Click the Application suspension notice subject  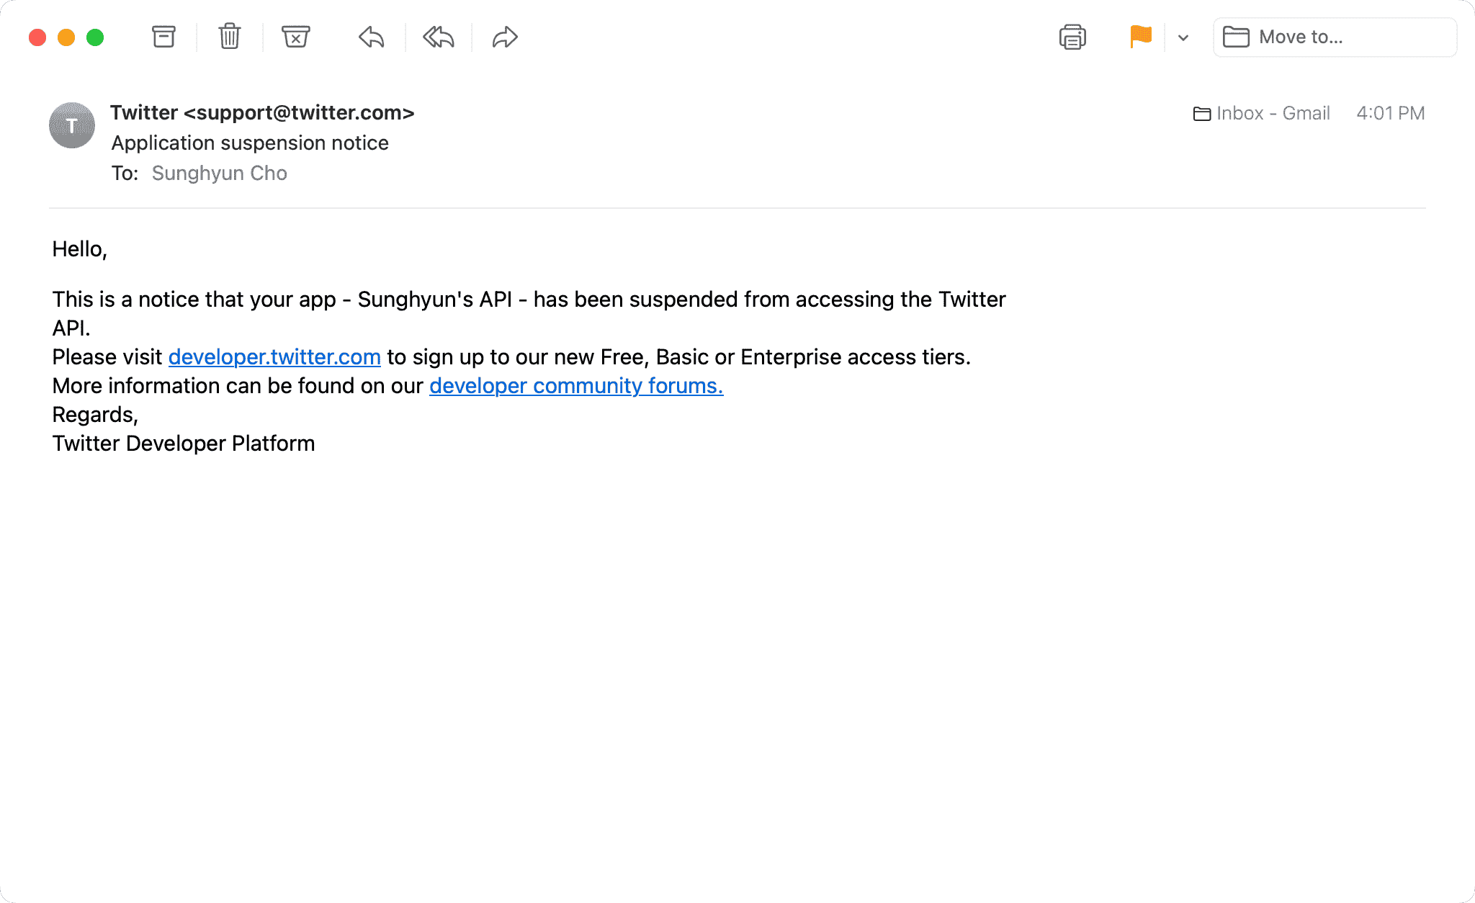[x=250, y=143]
